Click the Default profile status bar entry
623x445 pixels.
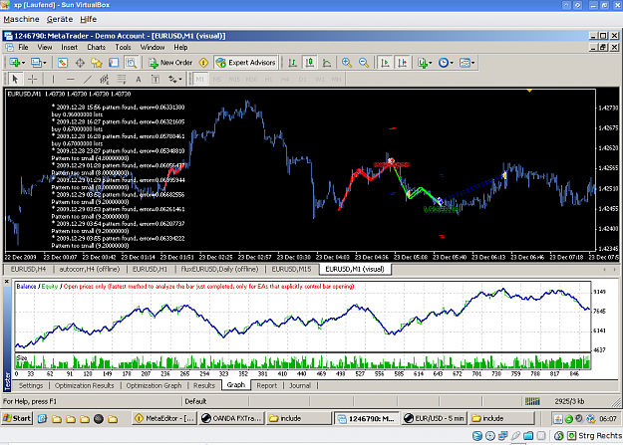coord(195,401)
